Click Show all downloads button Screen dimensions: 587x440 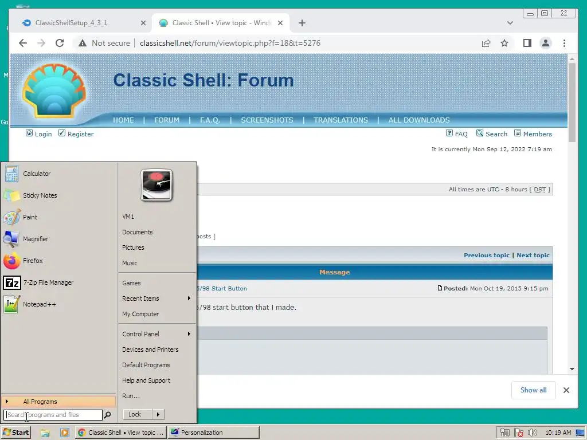pyautogui.click(x=534, y=390)
